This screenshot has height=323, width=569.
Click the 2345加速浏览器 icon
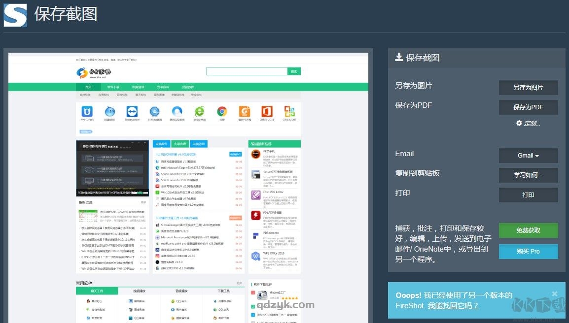[x=154, y=112]
